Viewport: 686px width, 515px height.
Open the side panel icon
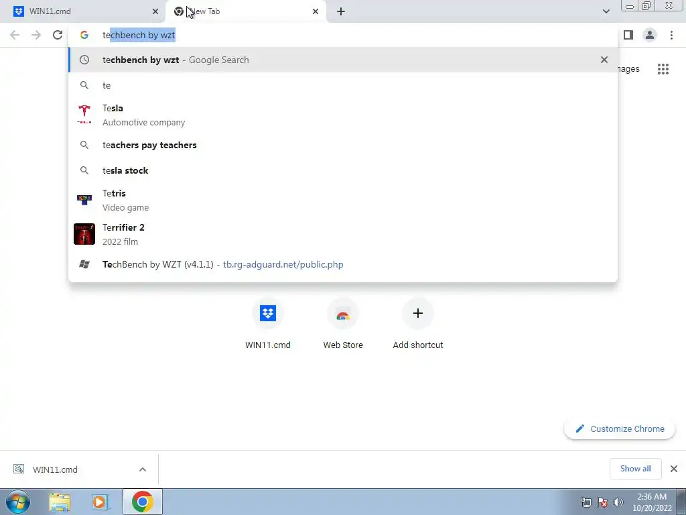click(628, 35)
